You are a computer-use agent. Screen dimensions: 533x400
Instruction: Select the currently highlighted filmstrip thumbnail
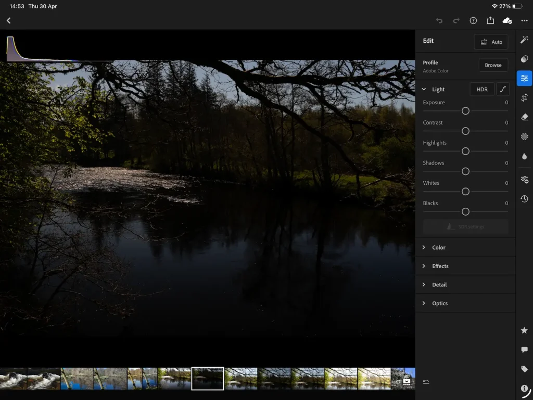point(208,378)
